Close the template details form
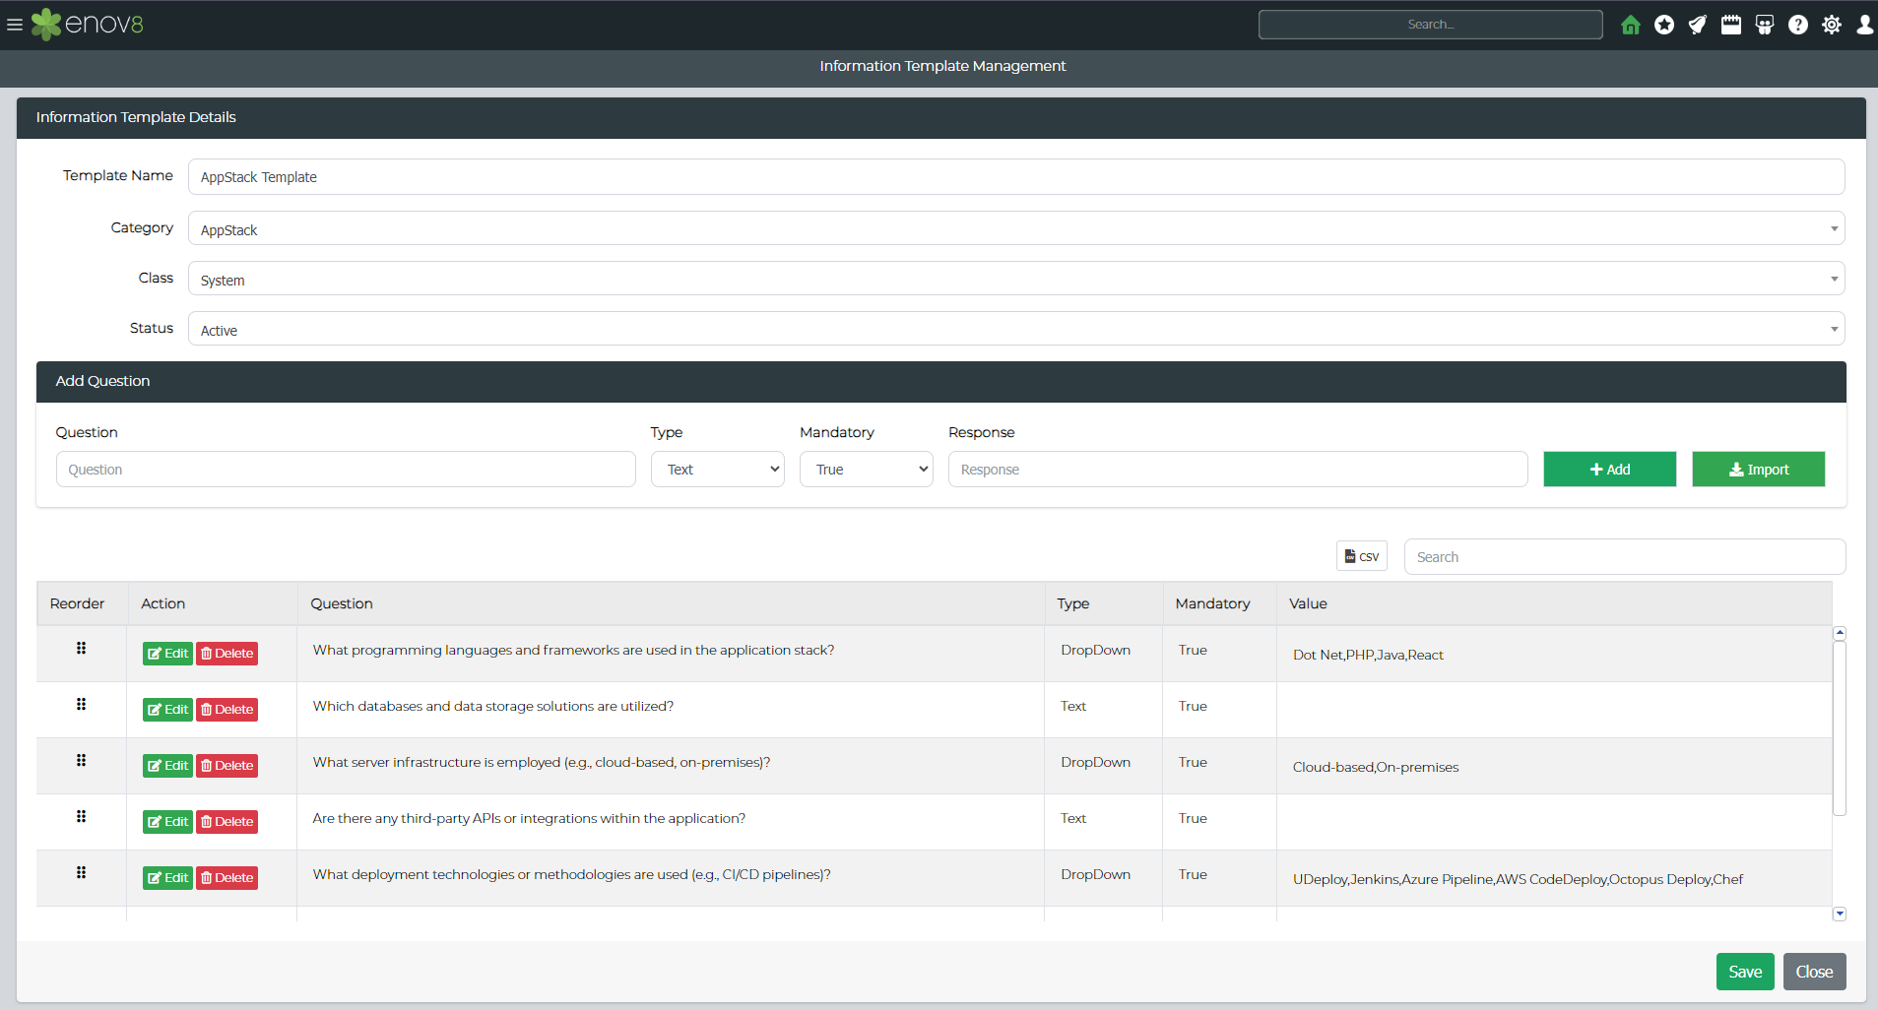The width and height of the screenshot is (1878, 1010). [1814, 972]
